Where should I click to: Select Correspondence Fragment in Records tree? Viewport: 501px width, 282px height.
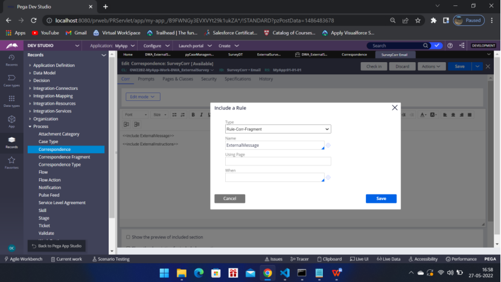tap(64, 157)
